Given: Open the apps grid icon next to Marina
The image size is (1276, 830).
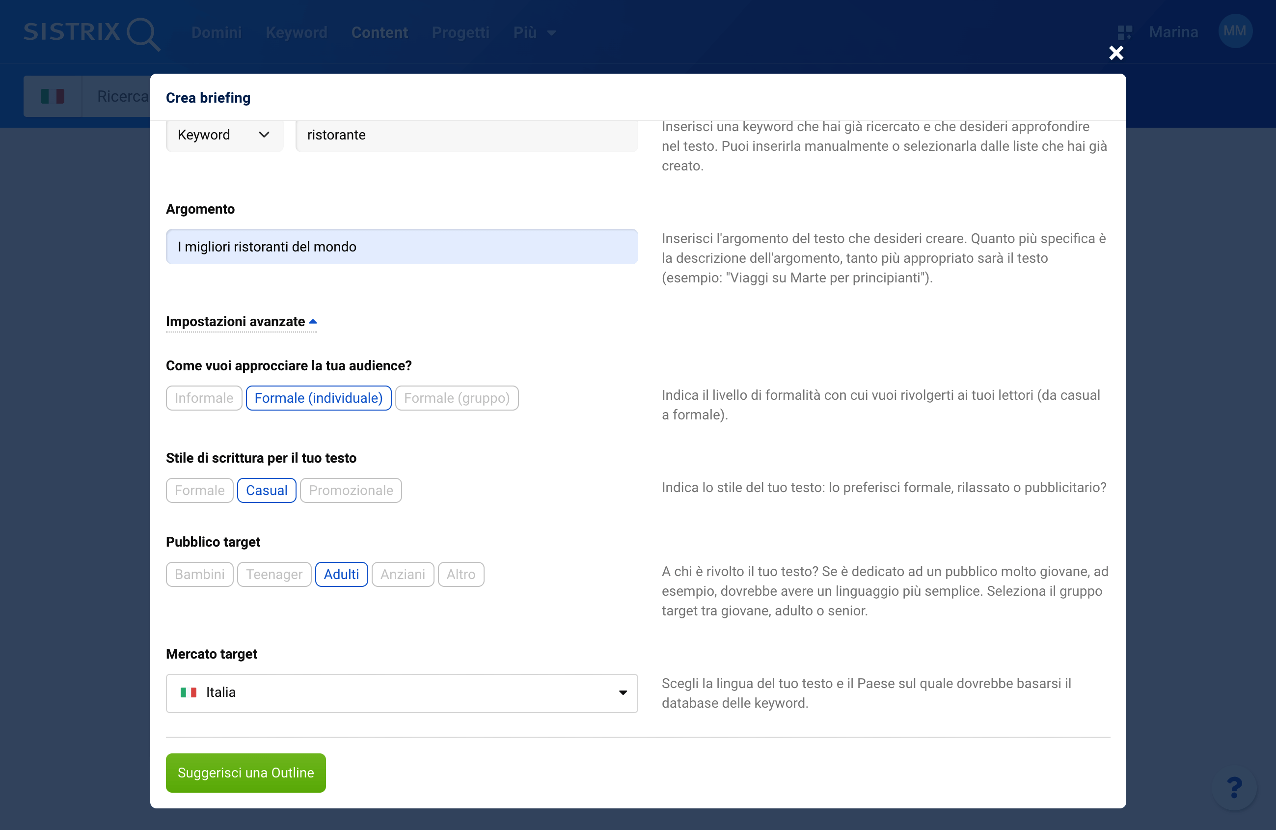Looking at the screenshot, I should tap(1124, 32).
